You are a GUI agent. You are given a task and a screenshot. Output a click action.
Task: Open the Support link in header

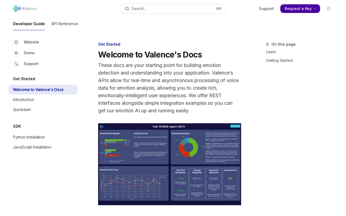(x=266, y=9)
